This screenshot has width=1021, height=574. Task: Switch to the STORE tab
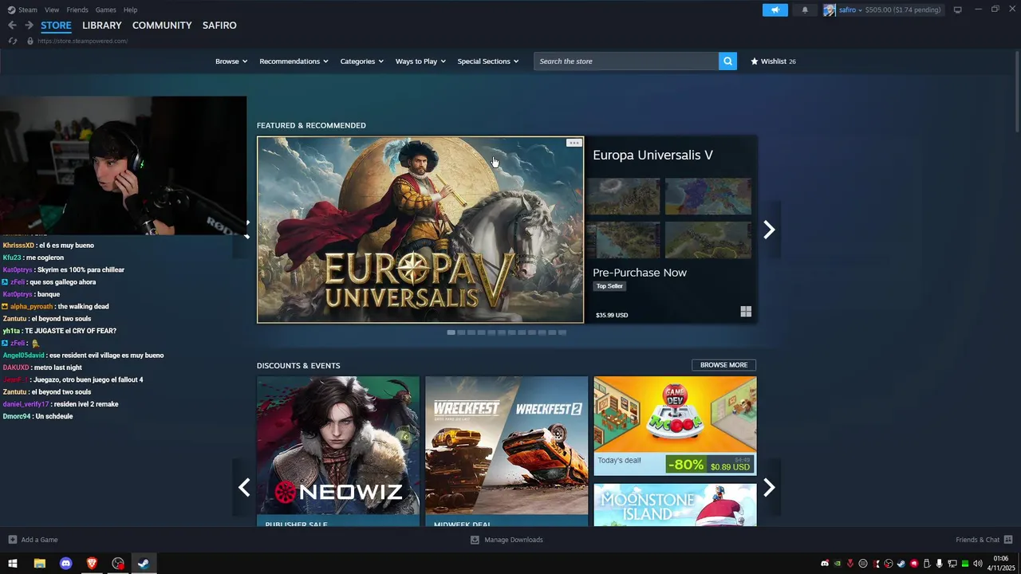pyautogui.click(x=56, y=26)
